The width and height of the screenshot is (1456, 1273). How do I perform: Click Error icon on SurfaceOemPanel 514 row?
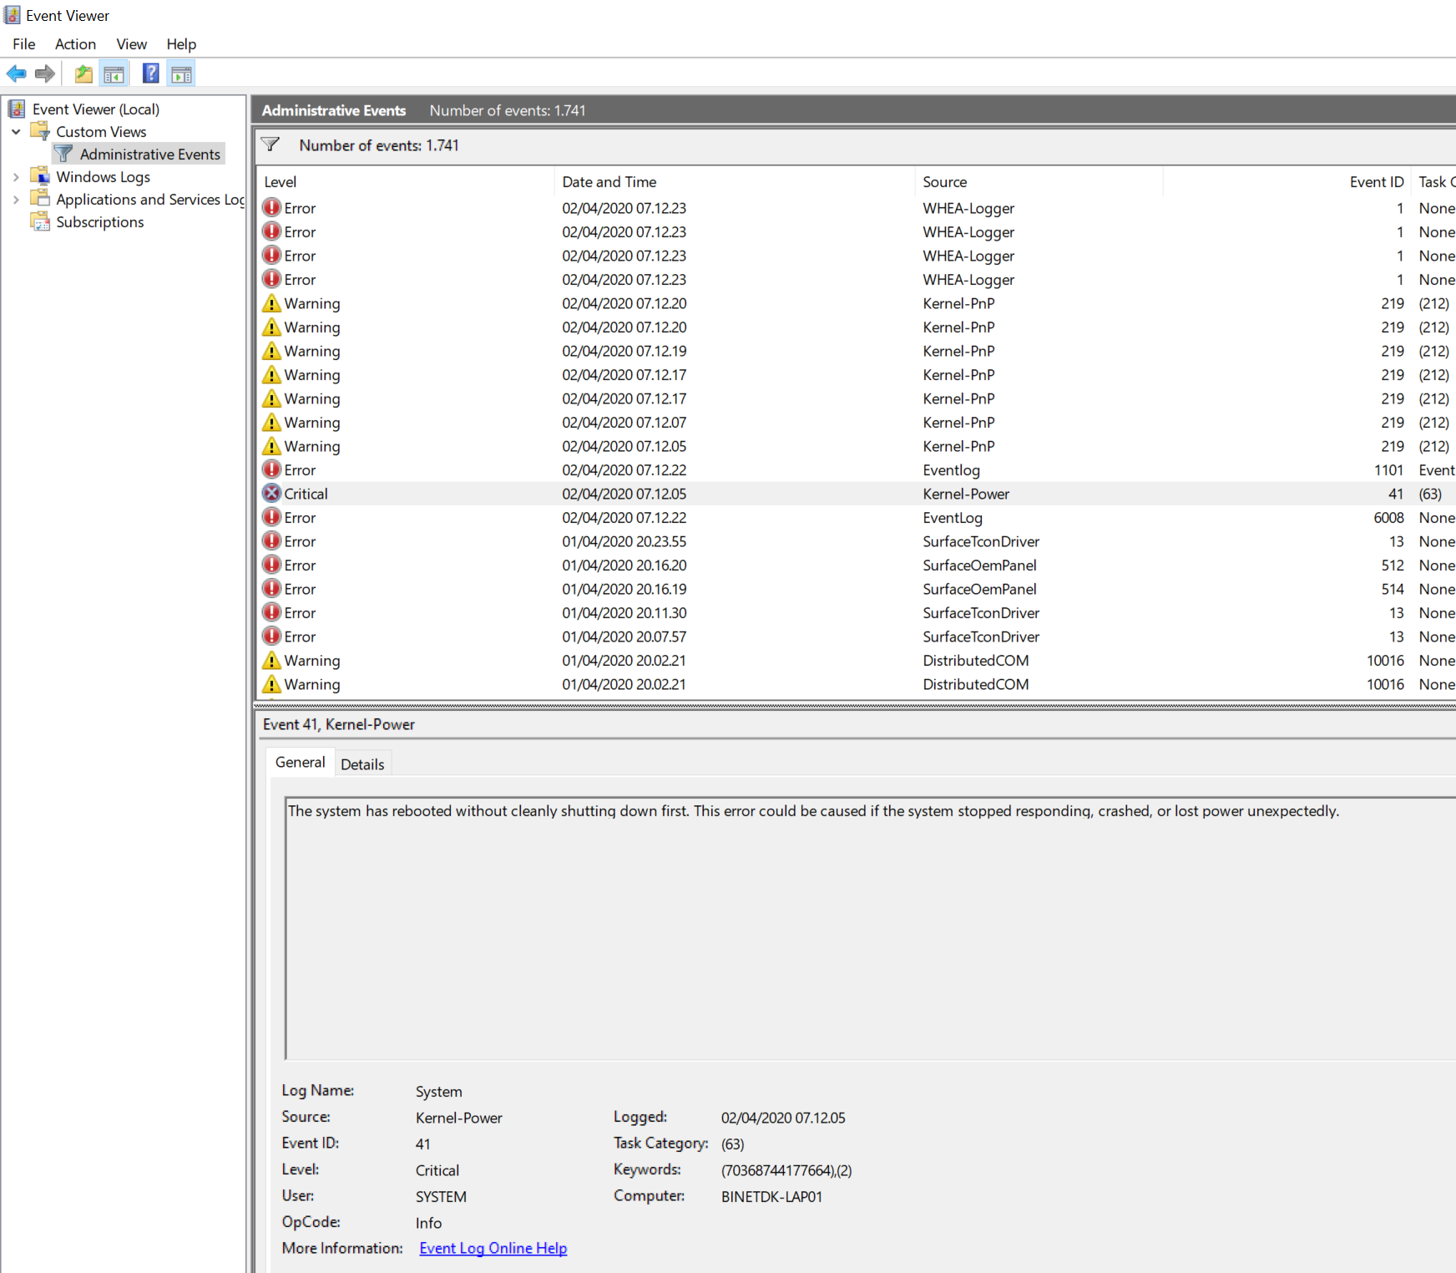[x=271, y=589]
